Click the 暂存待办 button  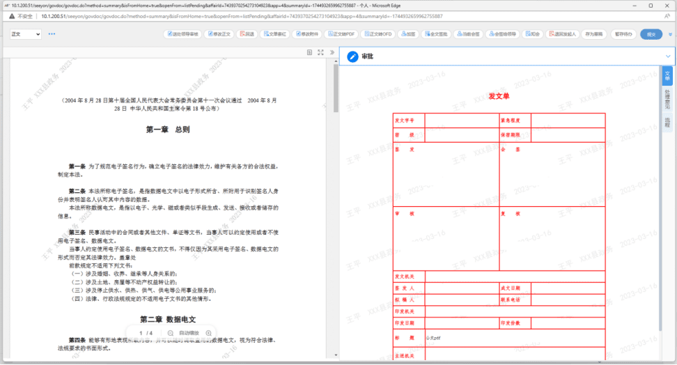pyautogui.click(x=623, y=34)
